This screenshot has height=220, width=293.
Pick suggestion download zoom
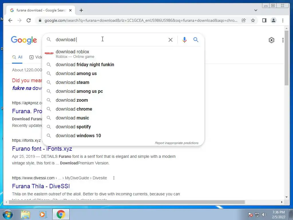coord(123,100)
